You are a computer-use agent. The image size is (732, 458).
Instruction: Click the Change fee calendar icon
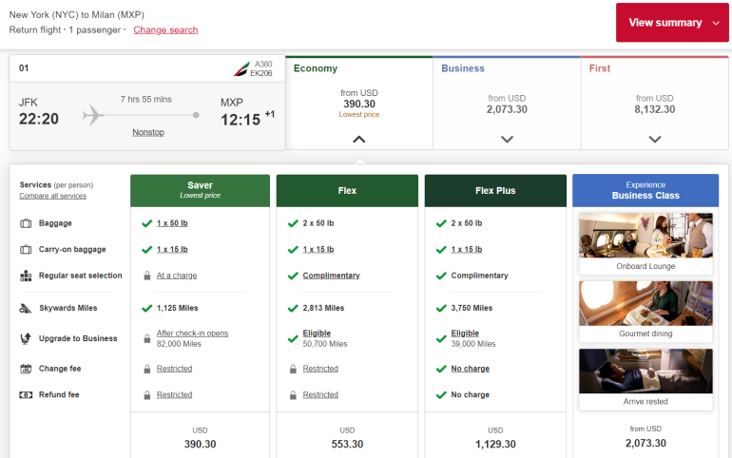(25, 369)
